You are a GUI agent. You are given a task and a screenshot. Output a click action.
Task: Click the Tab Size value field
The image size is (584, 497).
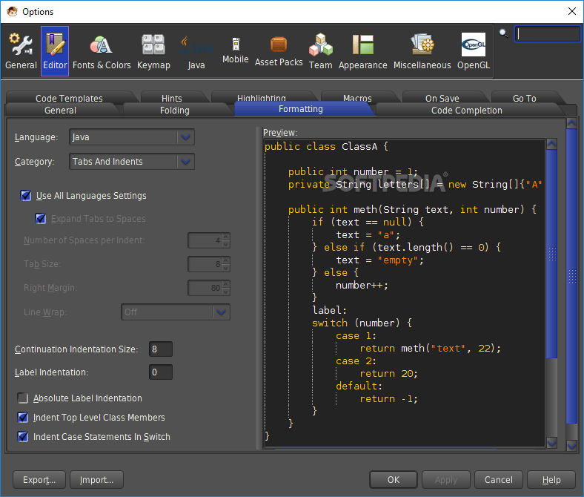[205, 264]
